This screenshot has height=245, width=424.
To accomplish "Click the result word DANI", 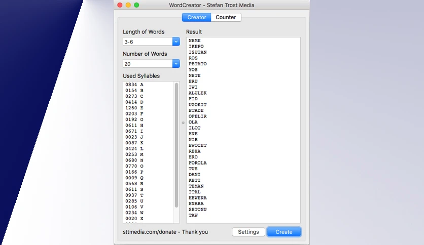I will (x=194, y=175).
